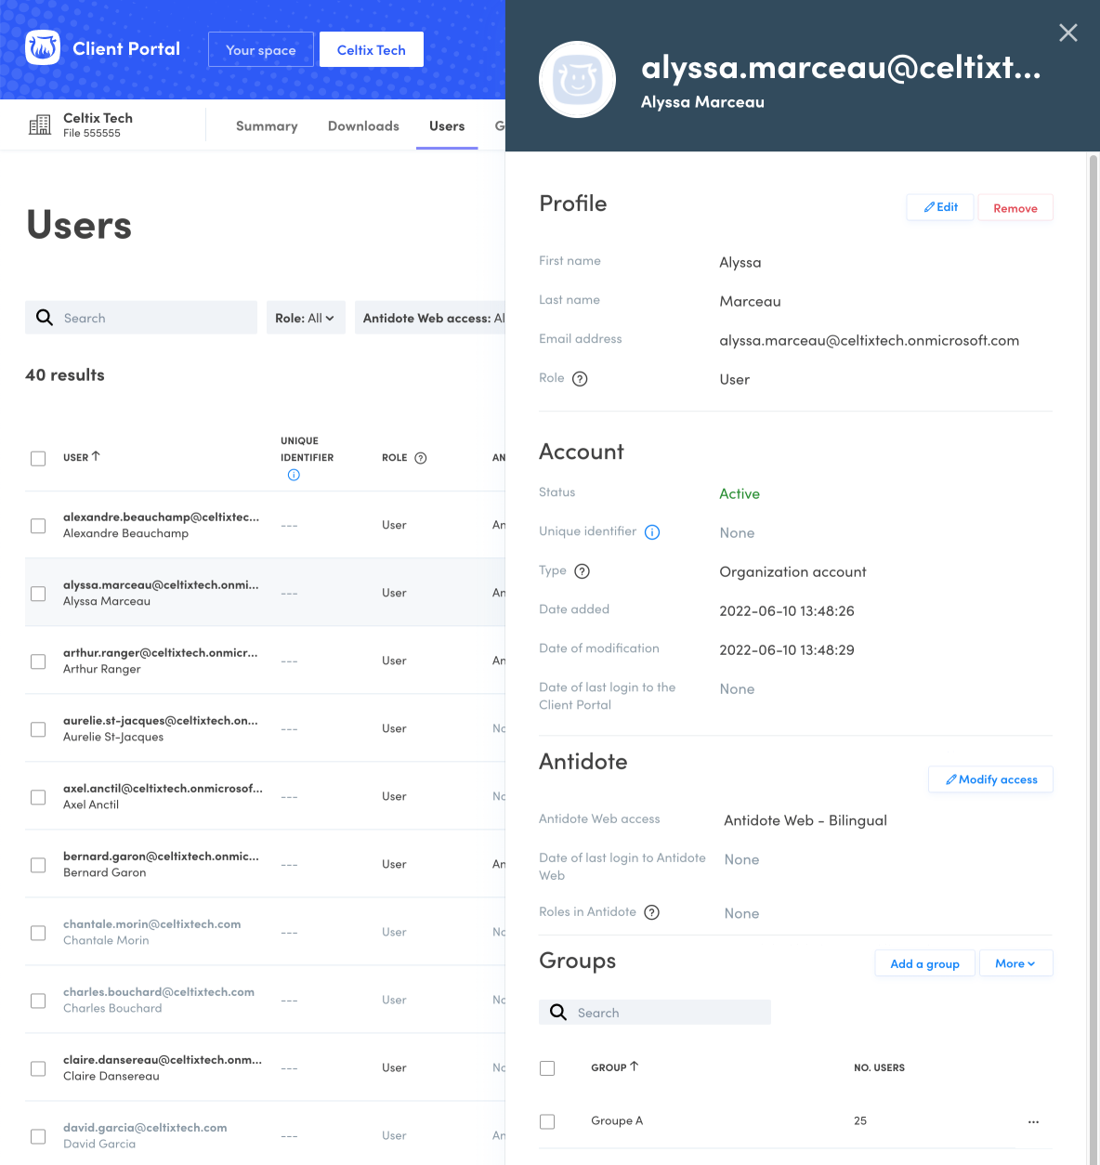The width and height of the screenshot is (1100, 1165).
Task: Click the alyssa.marceau email address value
Action: [869, 340]
